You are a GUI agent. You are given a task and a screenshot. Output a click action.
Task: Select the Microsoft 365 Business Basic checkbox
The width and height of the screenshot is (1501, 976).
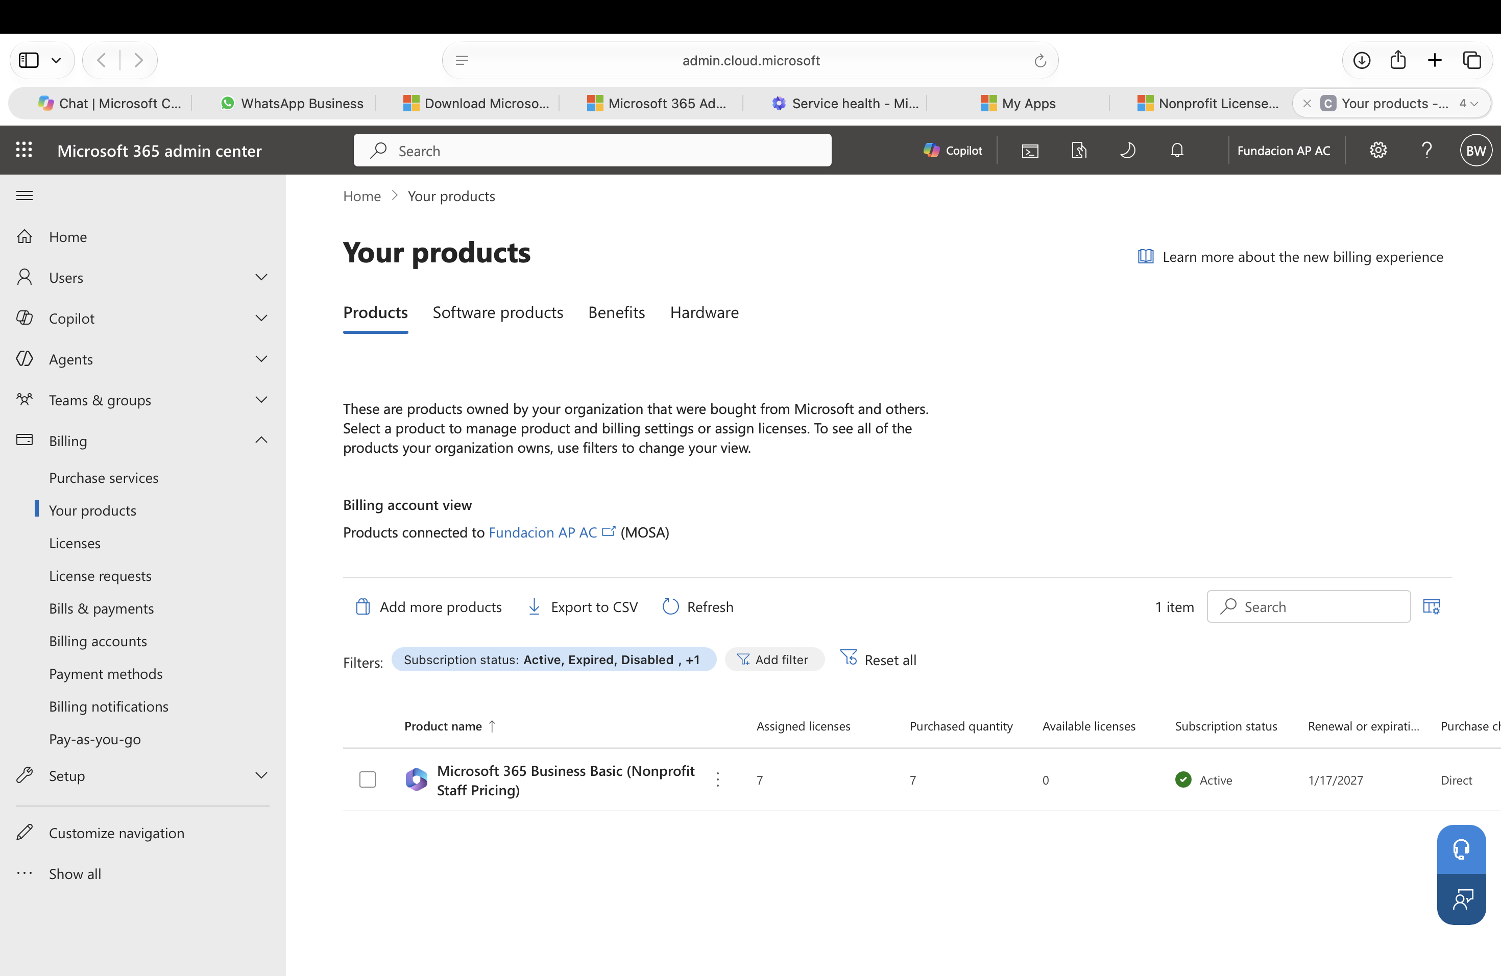368,780
